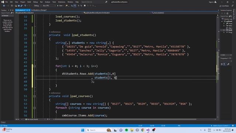Pin the frmStudent.cs code tab

27,10
